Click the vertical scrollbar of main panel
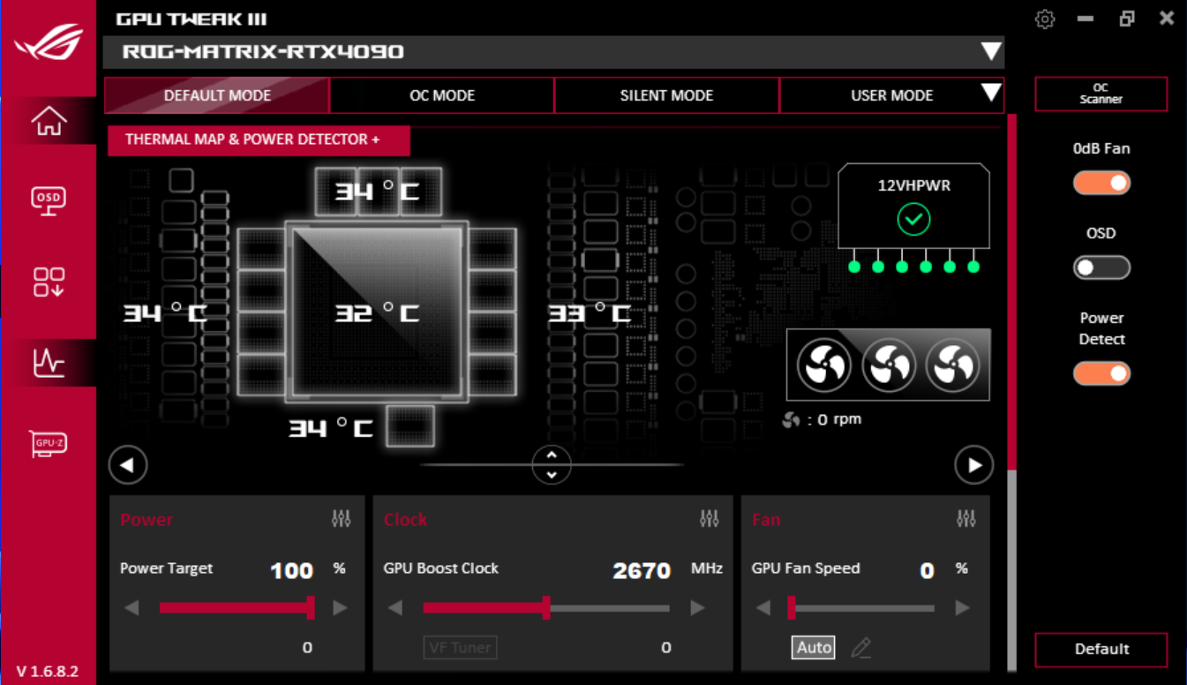 click(1011, 393)
